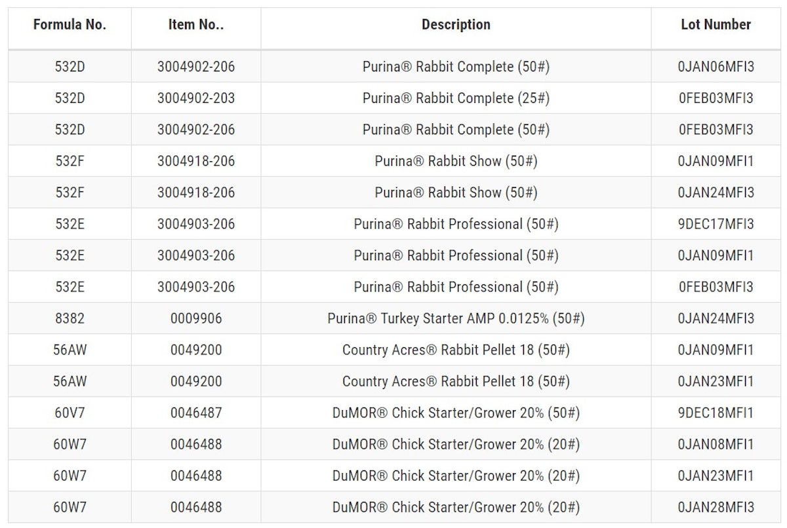The height and width of the screenshot is (528, 787).
Task: Select the Description column header
Action: (x=456, y=26)
